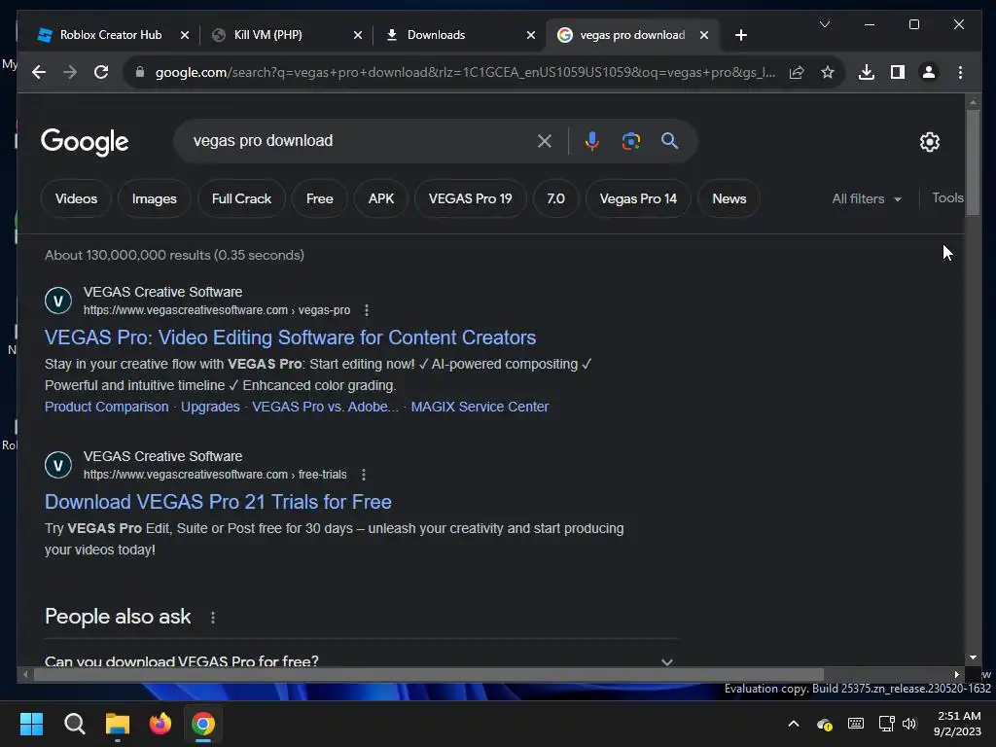Filter results by Images
Image resolution: width=996 pixels, height=747 pixels.
point(155,198)
